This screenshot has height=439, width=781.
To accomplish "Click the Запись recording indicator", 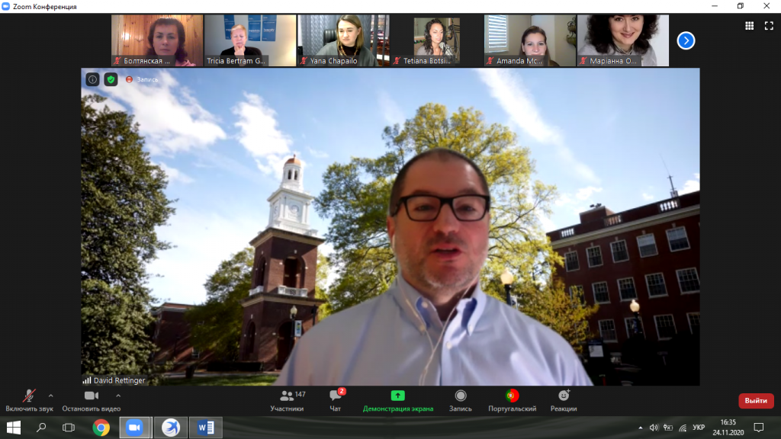I will 142,79.
